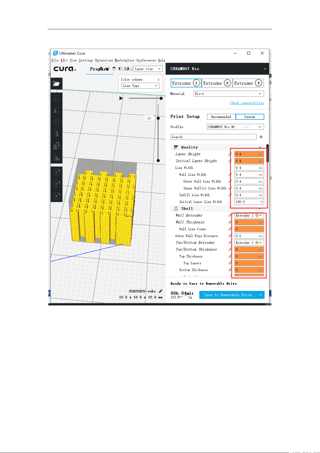Open the Marketplace menu
The height and width of the screenshot is (453, 320).
point(125,60)
